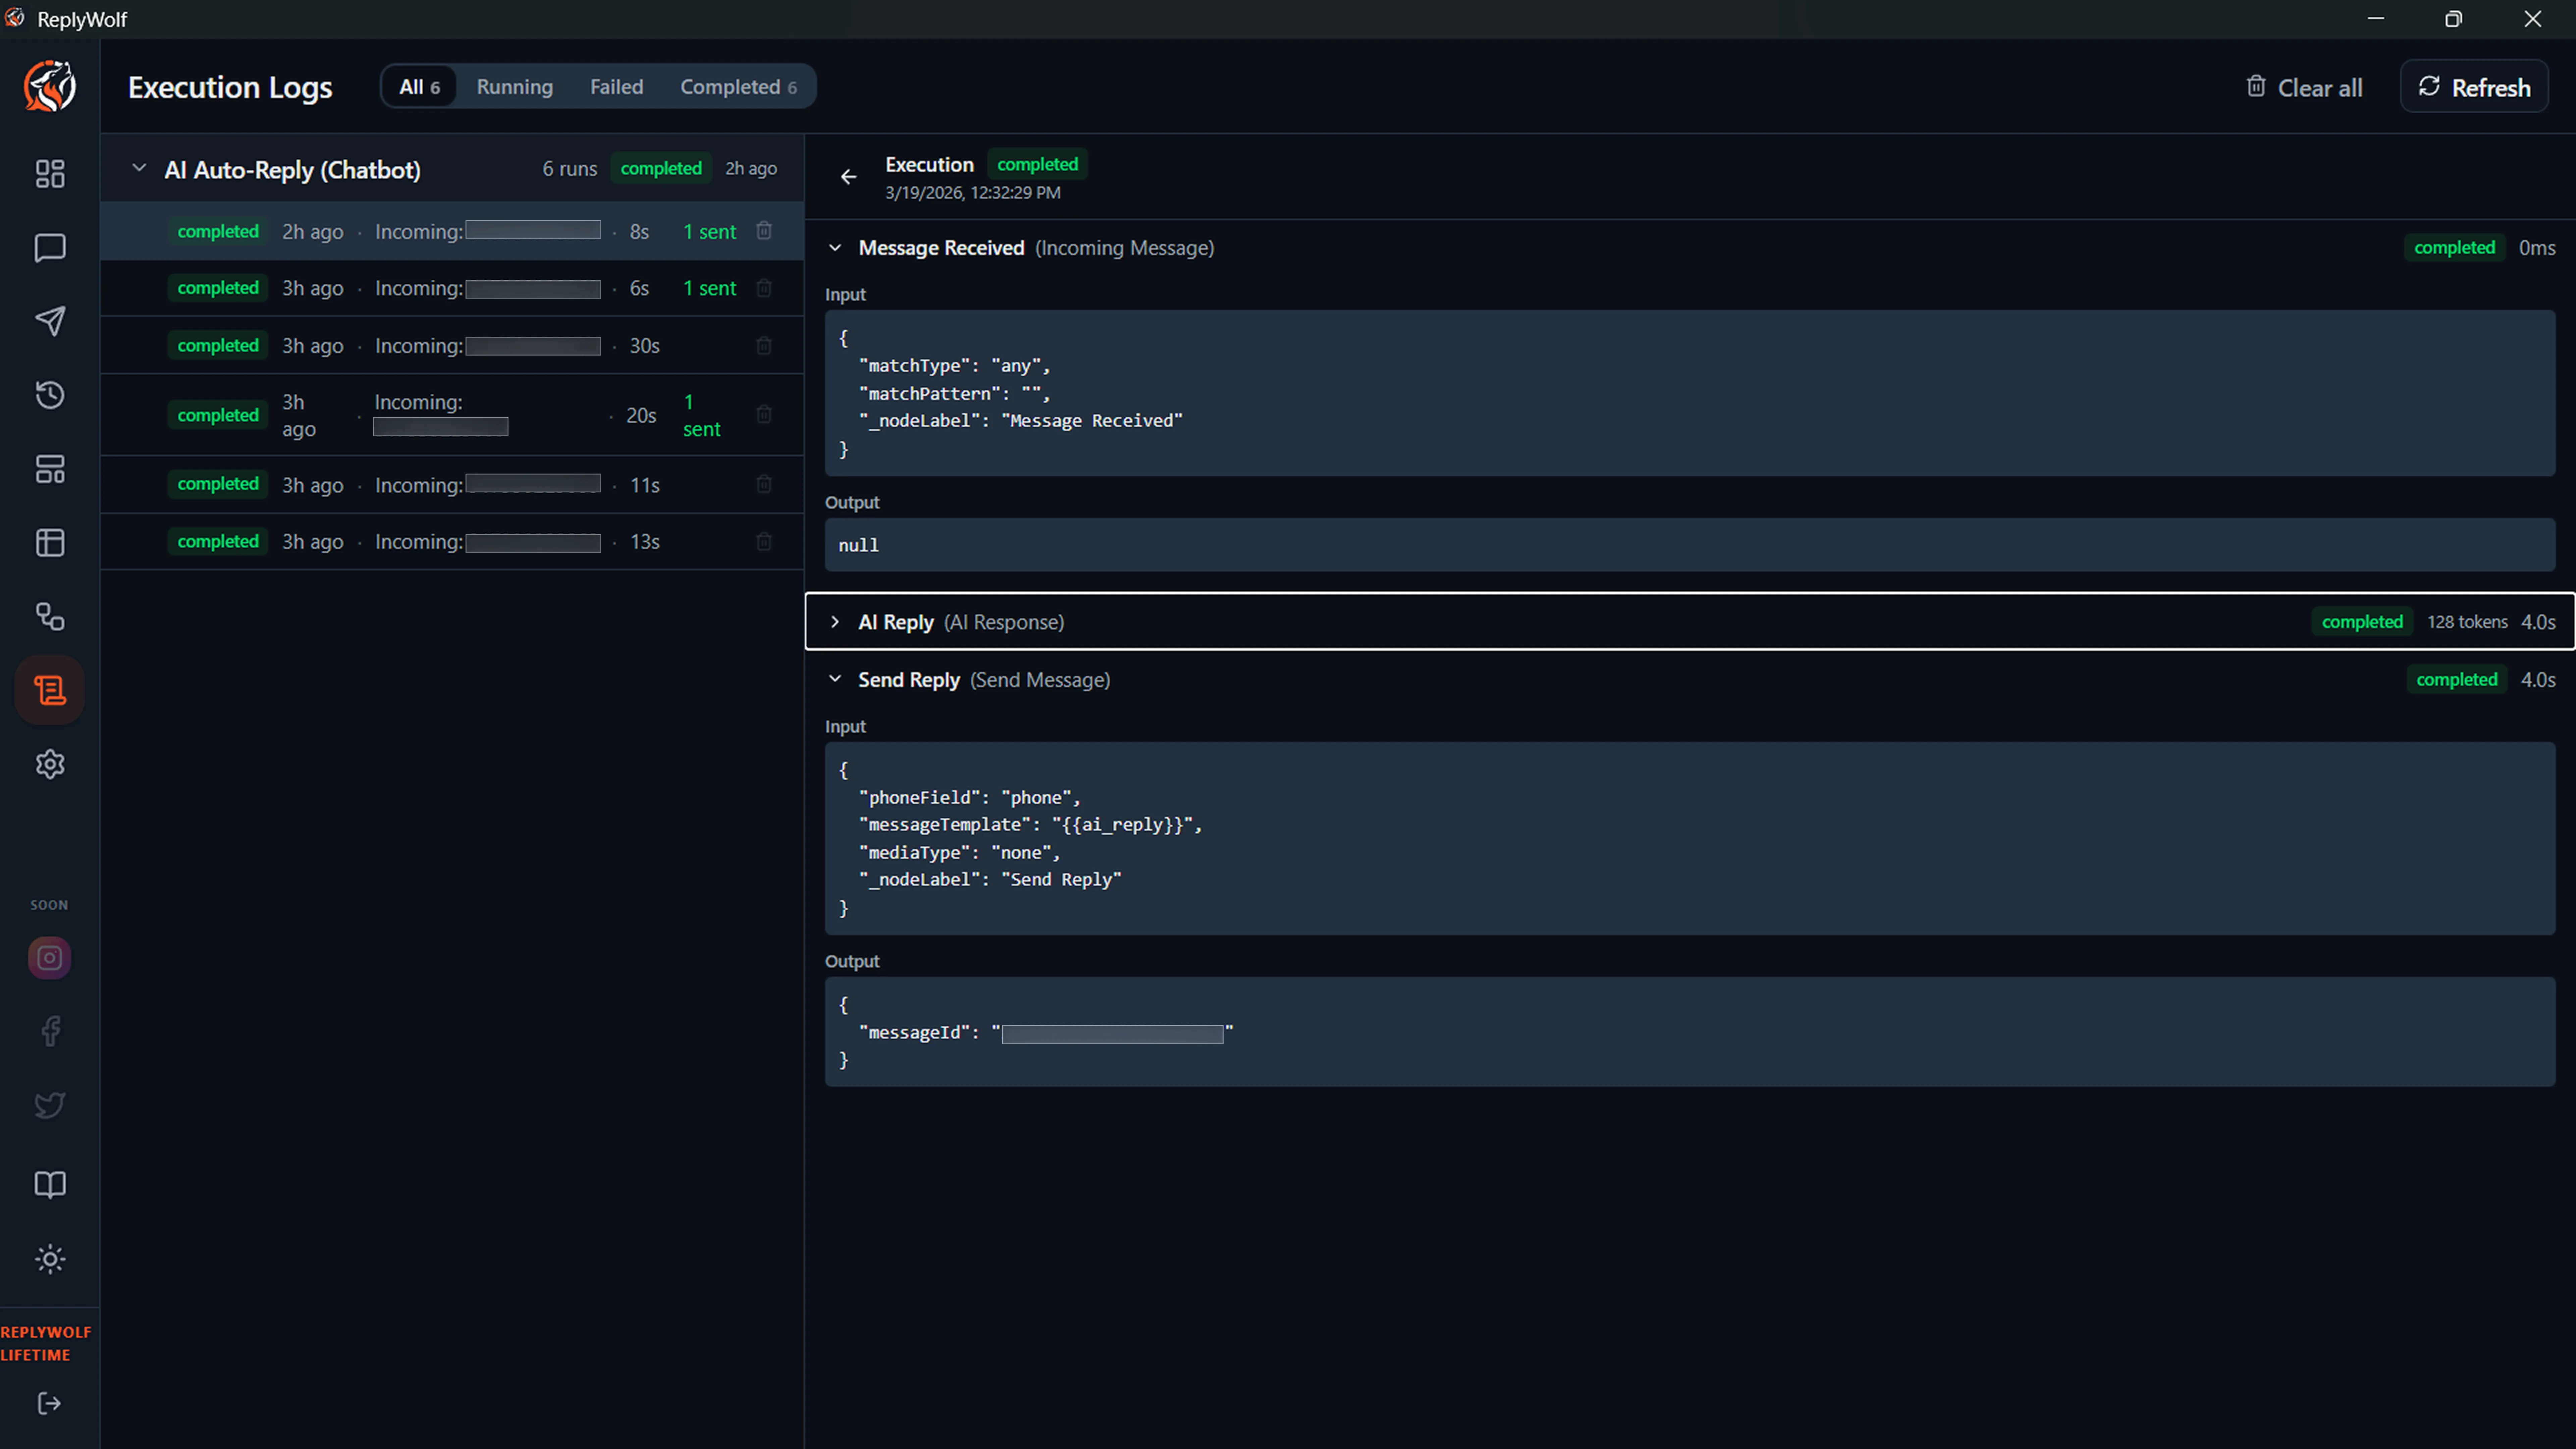Open the documentation book icon

coord(50,1185)
